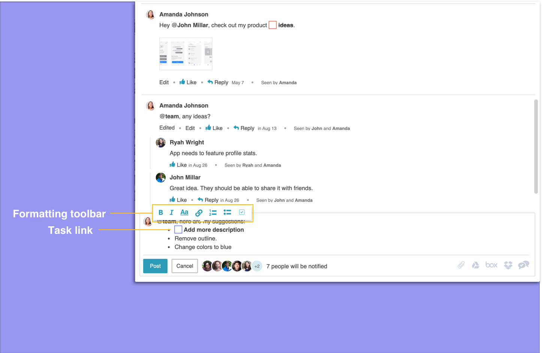
Task: Like the '@team, any ideas?' comment
Action: [x=214, y=128]
